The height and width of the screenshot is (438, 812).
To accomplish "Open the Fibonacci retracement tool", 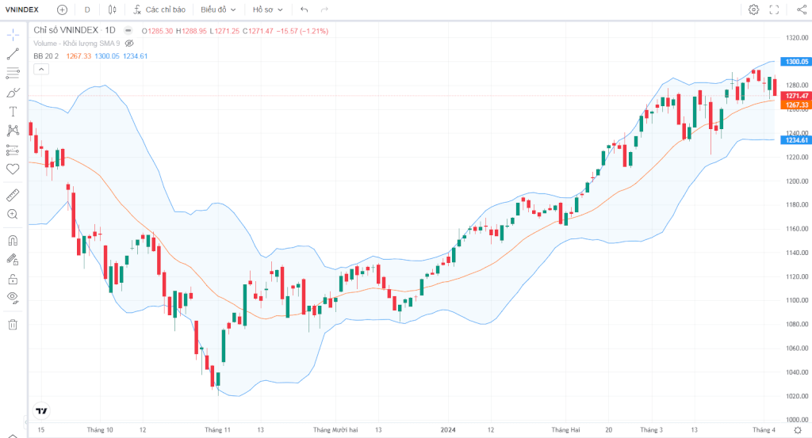I will (13, 73).
